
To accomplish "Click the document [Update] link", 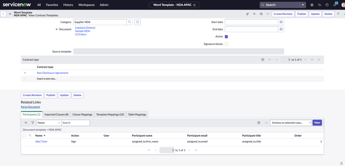I will 80,28.
